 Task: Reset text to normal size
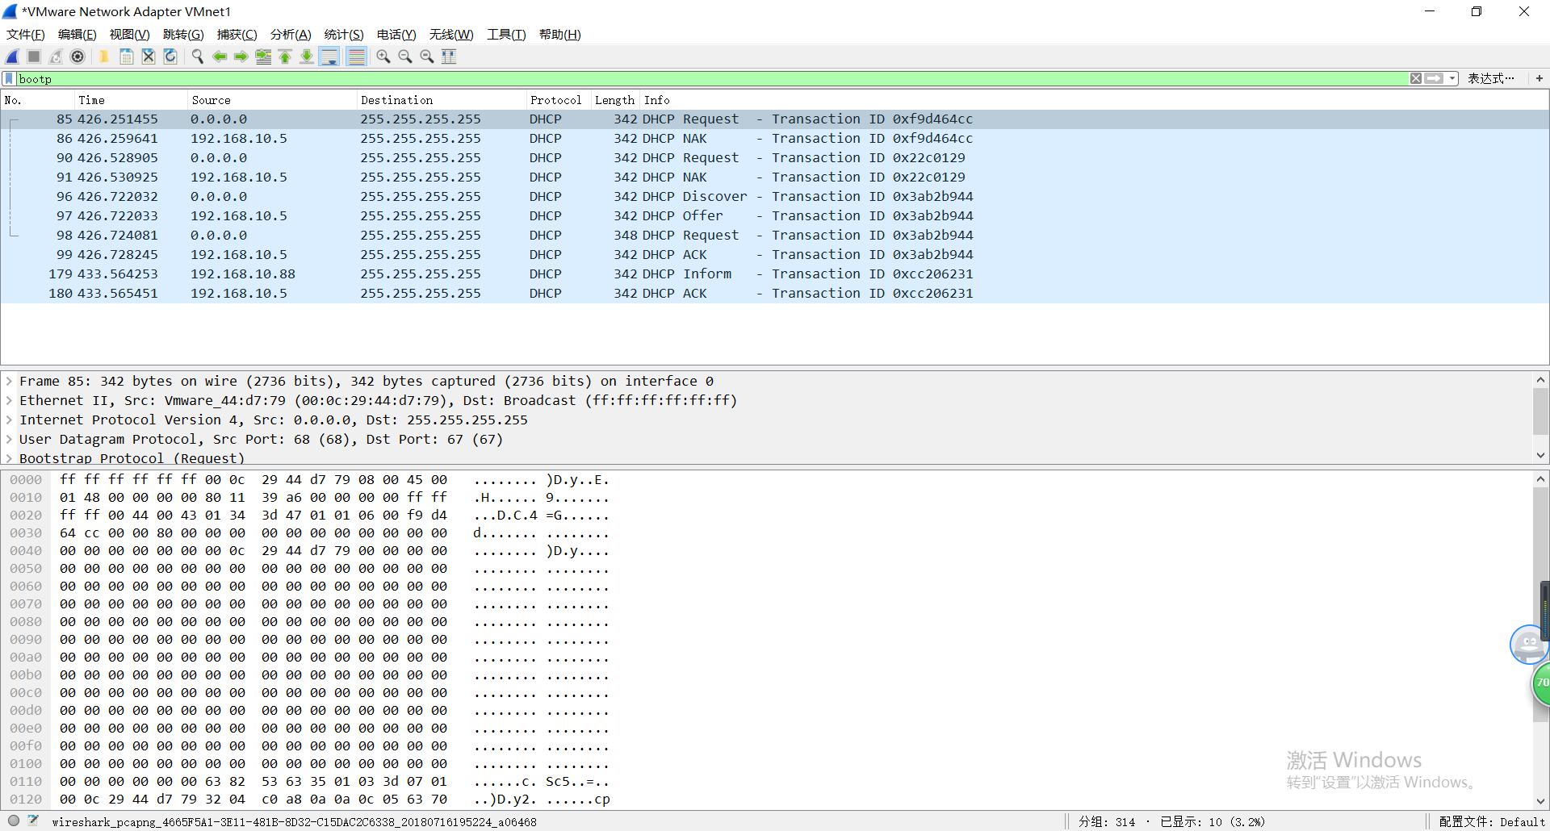point(427,56)
